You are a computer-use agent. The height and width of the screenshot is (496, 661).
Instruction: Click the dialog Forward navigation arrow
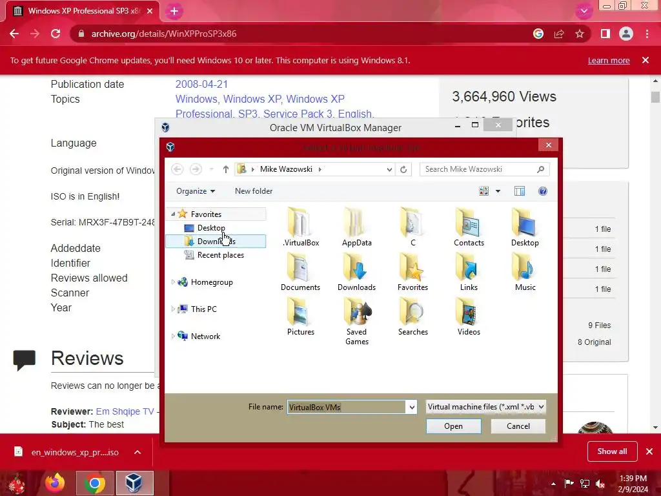[x=196, y=169]
